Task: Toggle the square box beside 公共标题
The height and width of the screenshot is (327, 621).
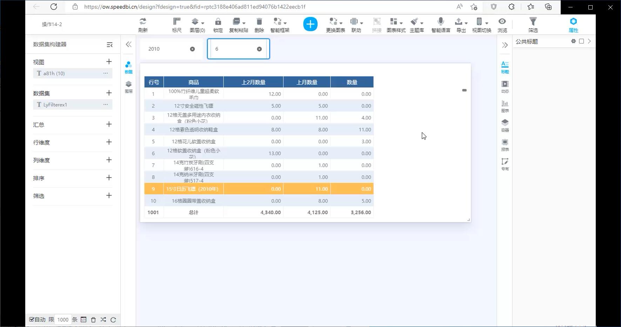Action: pos(581,41)
